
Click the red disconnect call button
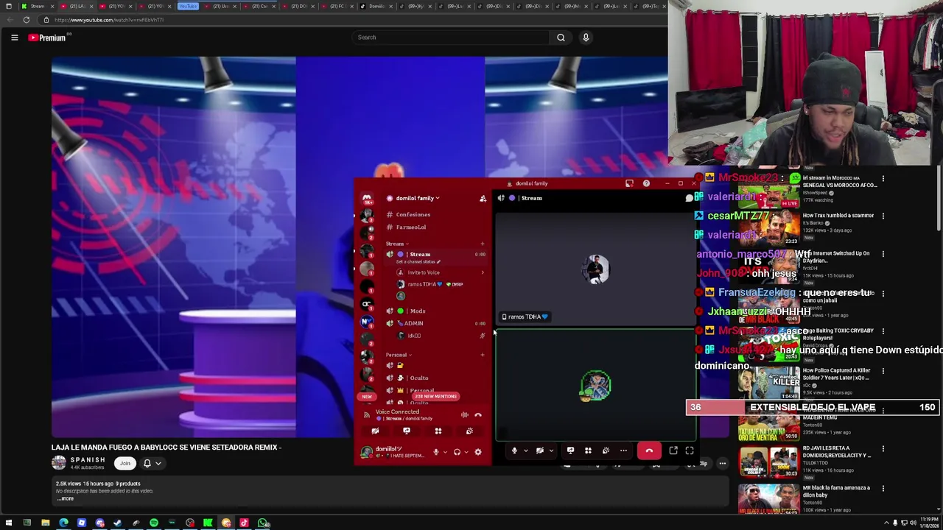[649, 451]
